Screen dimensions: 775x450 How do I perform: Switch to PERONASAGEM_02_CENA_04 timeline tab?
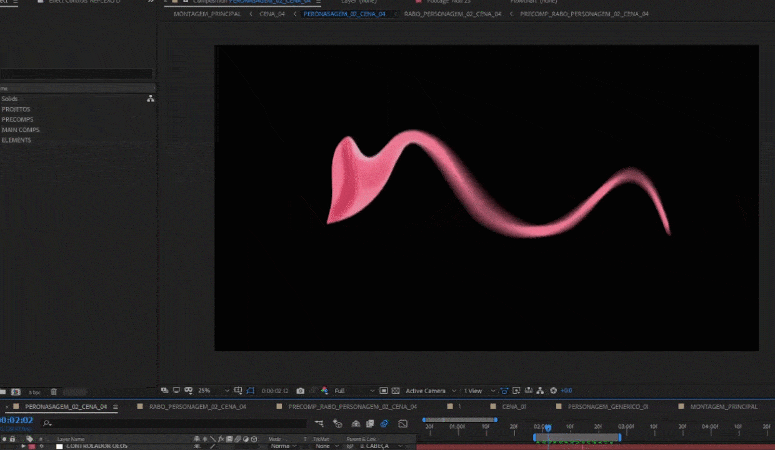click(x=66, y=406)
